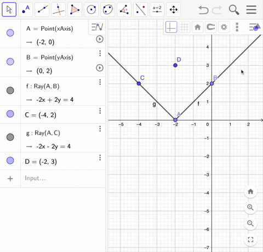Toggle the graphics style bar button
This screenshot has height=252, width=263.
[255, 27]
